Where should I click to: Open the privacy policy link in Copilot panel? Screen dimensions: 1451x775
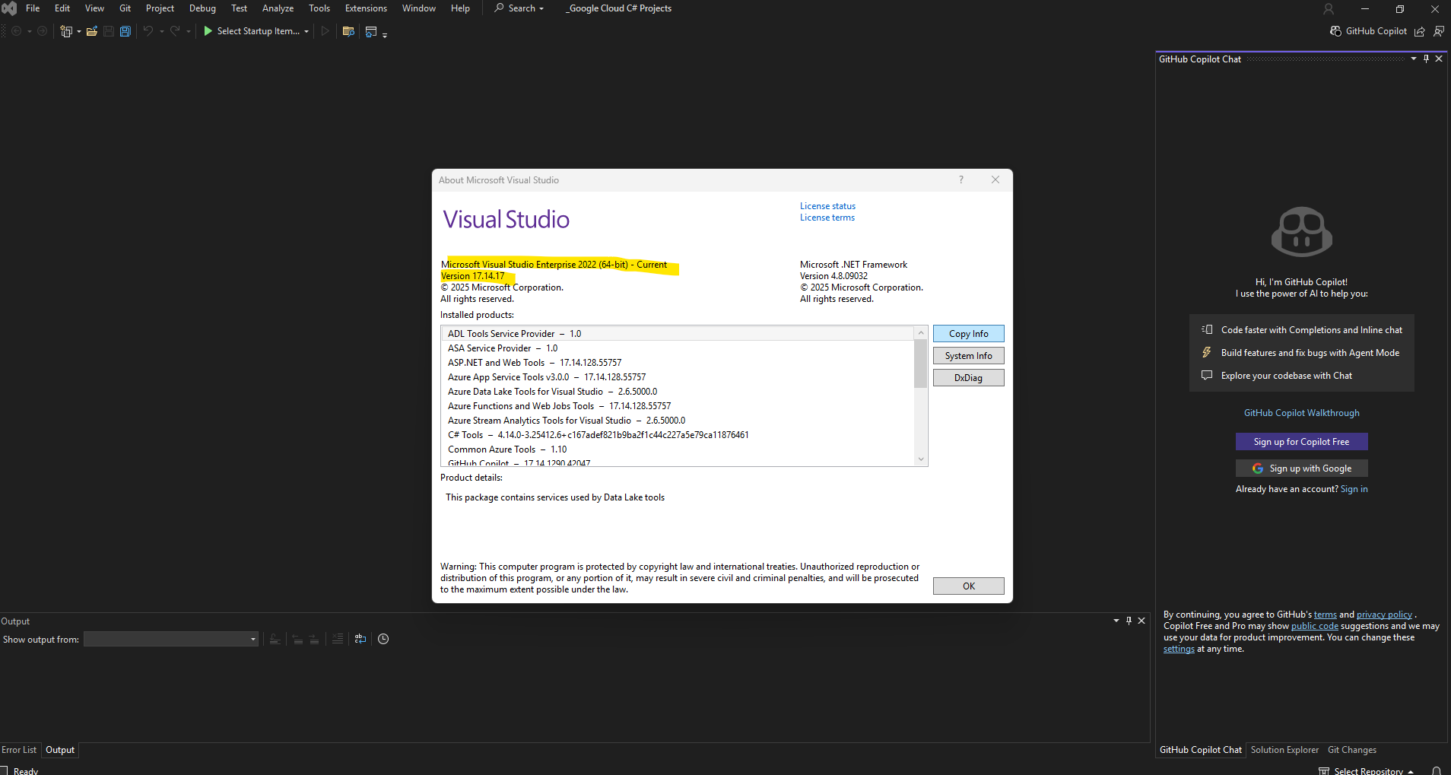[x=1384, y=615]
